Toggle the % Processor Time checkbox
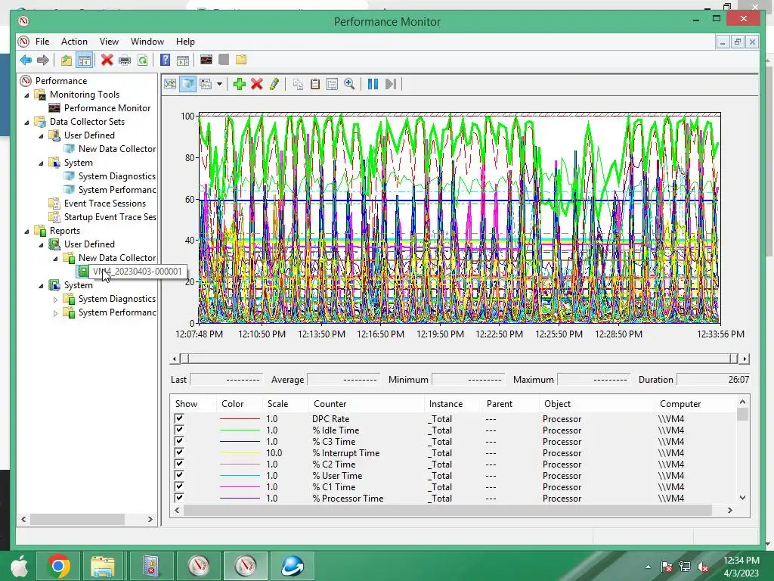 180,499
